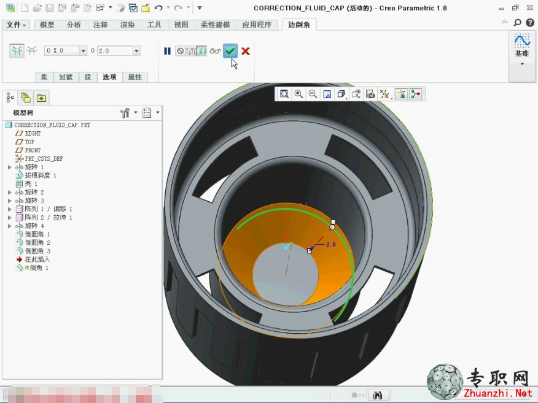This screenshot has width=538, height=403.
Task: Click the Close window yellow folder icon
Action: 146,8
